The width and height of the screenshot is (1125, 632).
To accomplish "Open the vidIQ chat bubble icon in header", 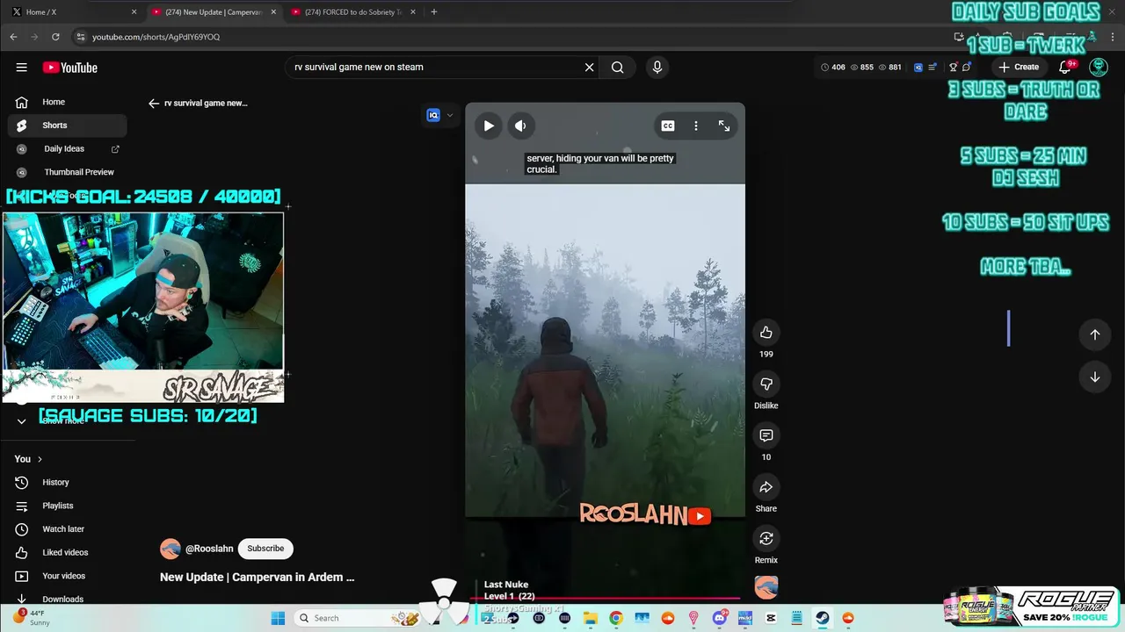I will tap(967, 67).
